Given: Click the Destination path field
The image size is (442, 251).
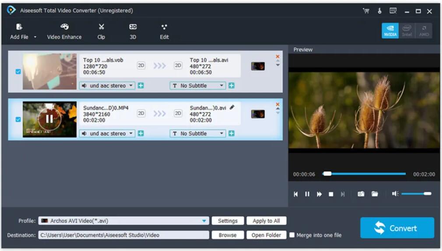Looking at the screenshot, I should (124, 235).
